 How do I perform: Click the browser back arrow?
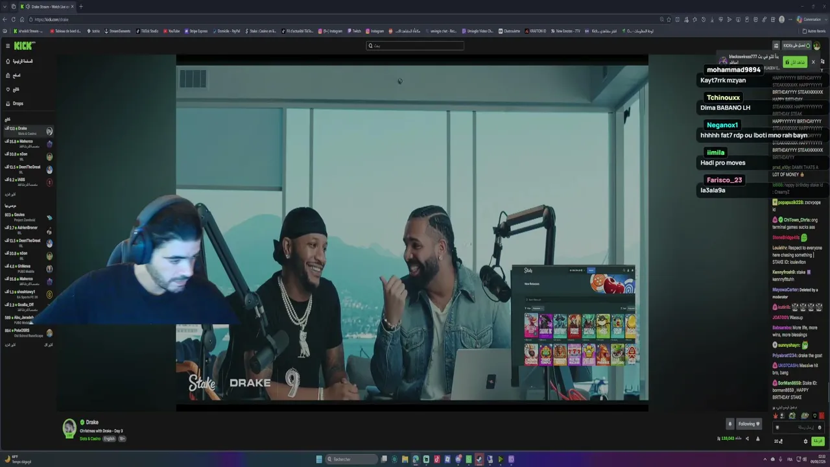click(x=5, y=19)
